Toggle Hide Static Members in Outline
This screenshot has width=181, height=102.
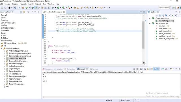(x=169, y=15)
